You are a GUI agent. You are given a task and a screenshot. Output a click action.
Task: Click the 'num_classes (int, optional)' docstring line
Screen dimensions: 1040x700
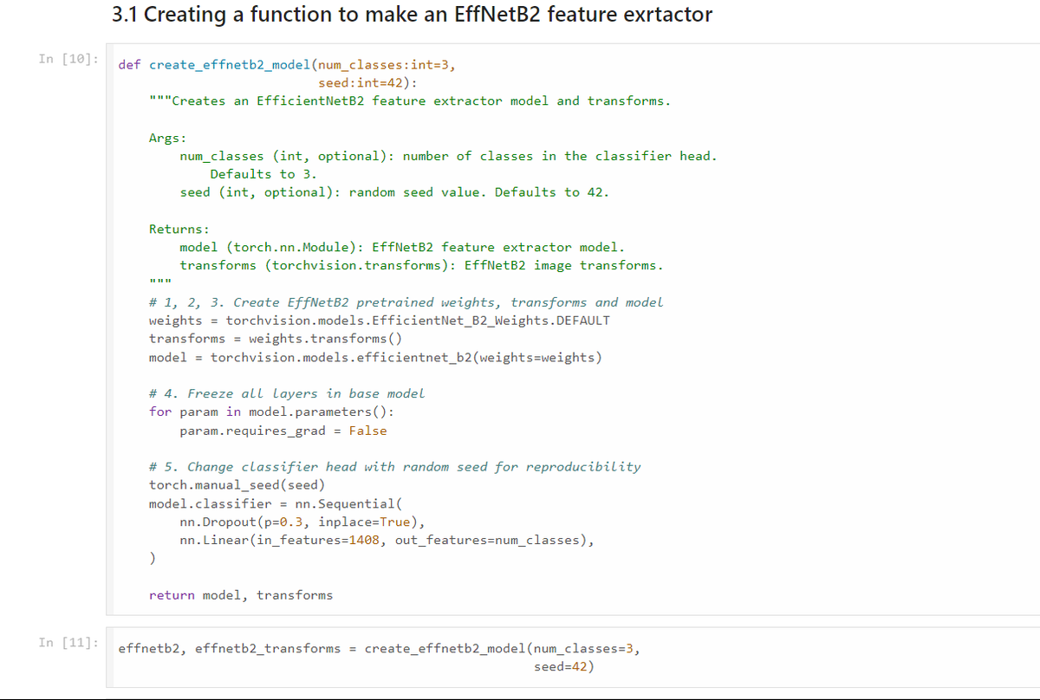click(x=448, y=156)
